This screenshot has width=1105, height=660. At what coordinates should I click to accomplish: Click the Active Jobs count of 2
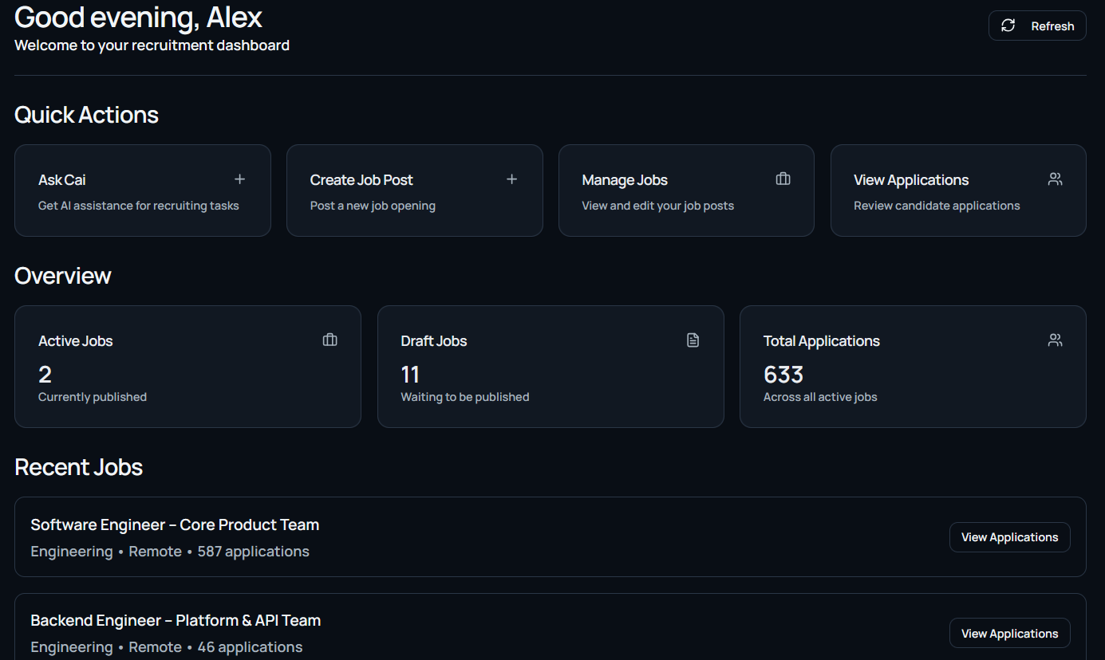45,375
